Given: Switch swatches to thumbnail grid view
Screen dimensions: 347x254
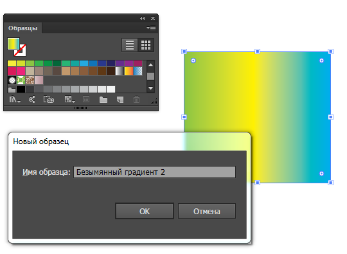Looking at the screenshot, I should 146,45.
